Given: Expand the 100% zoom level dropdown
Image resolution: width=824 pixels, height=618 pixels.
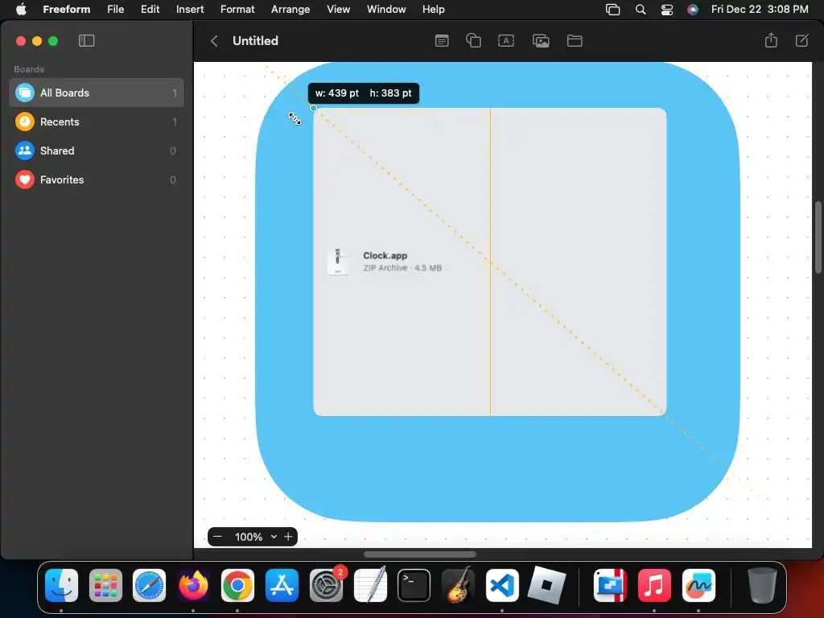Looking at the screenshot, I should coord(274,537).
